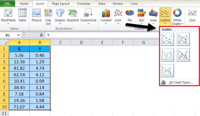Select cell with value 71.07

(19, 107)
